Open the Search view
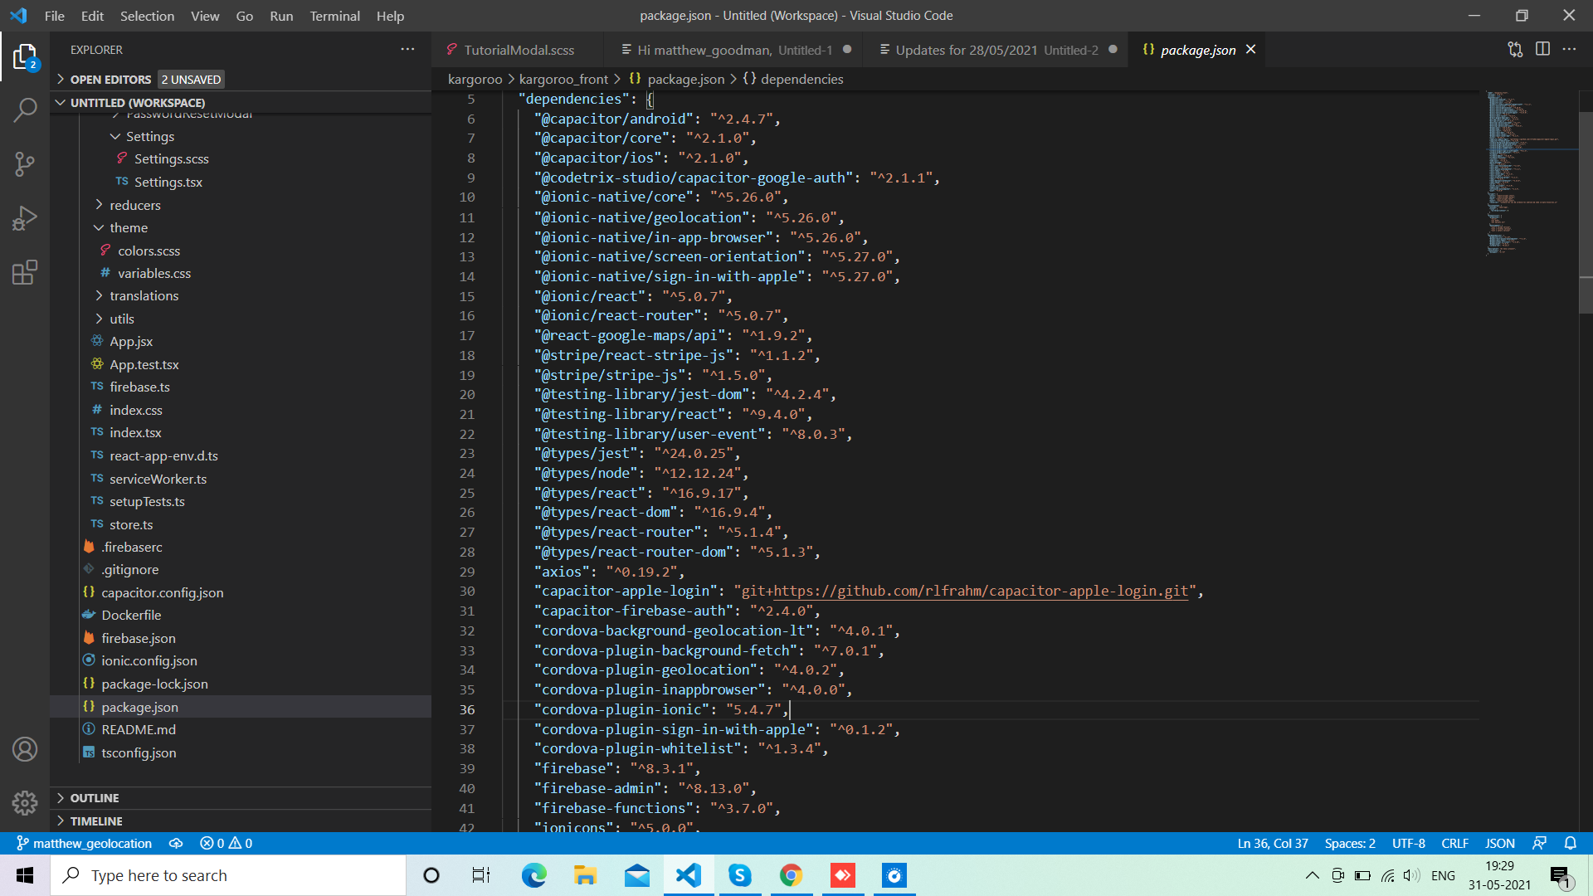Screen dimensions: 1593x896 click(x=25, y=109)
